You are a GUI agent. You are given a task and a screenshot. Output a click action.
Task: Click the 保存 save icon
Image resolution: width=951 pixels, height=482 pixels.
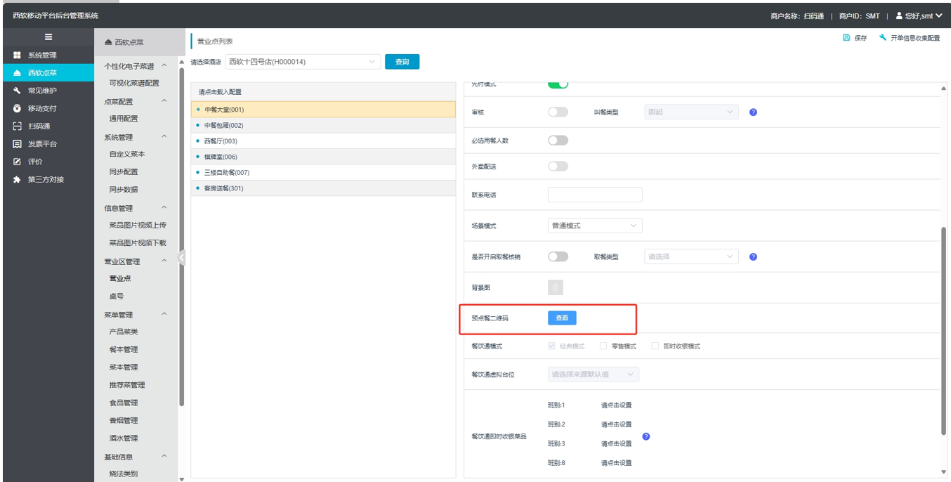click(846, 38)
